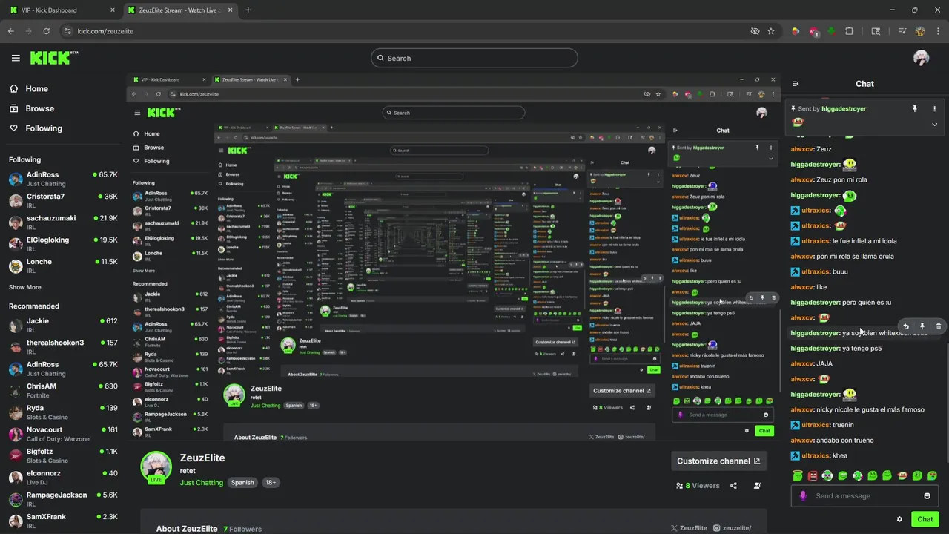The width and height of the screenshot is (949, 534).
Task: Open SamXFrank recommended channel
Action: click(63, 521)
